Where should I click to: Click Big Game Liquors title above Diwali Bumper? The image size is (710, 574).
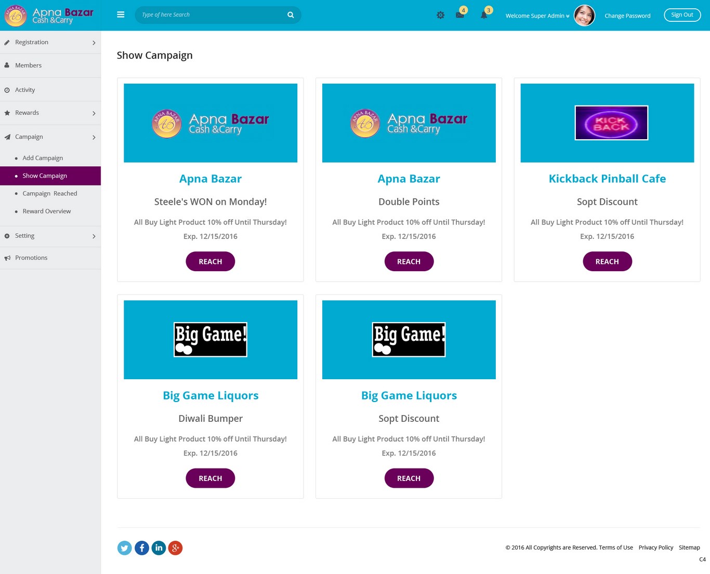(x=211, y=395)
